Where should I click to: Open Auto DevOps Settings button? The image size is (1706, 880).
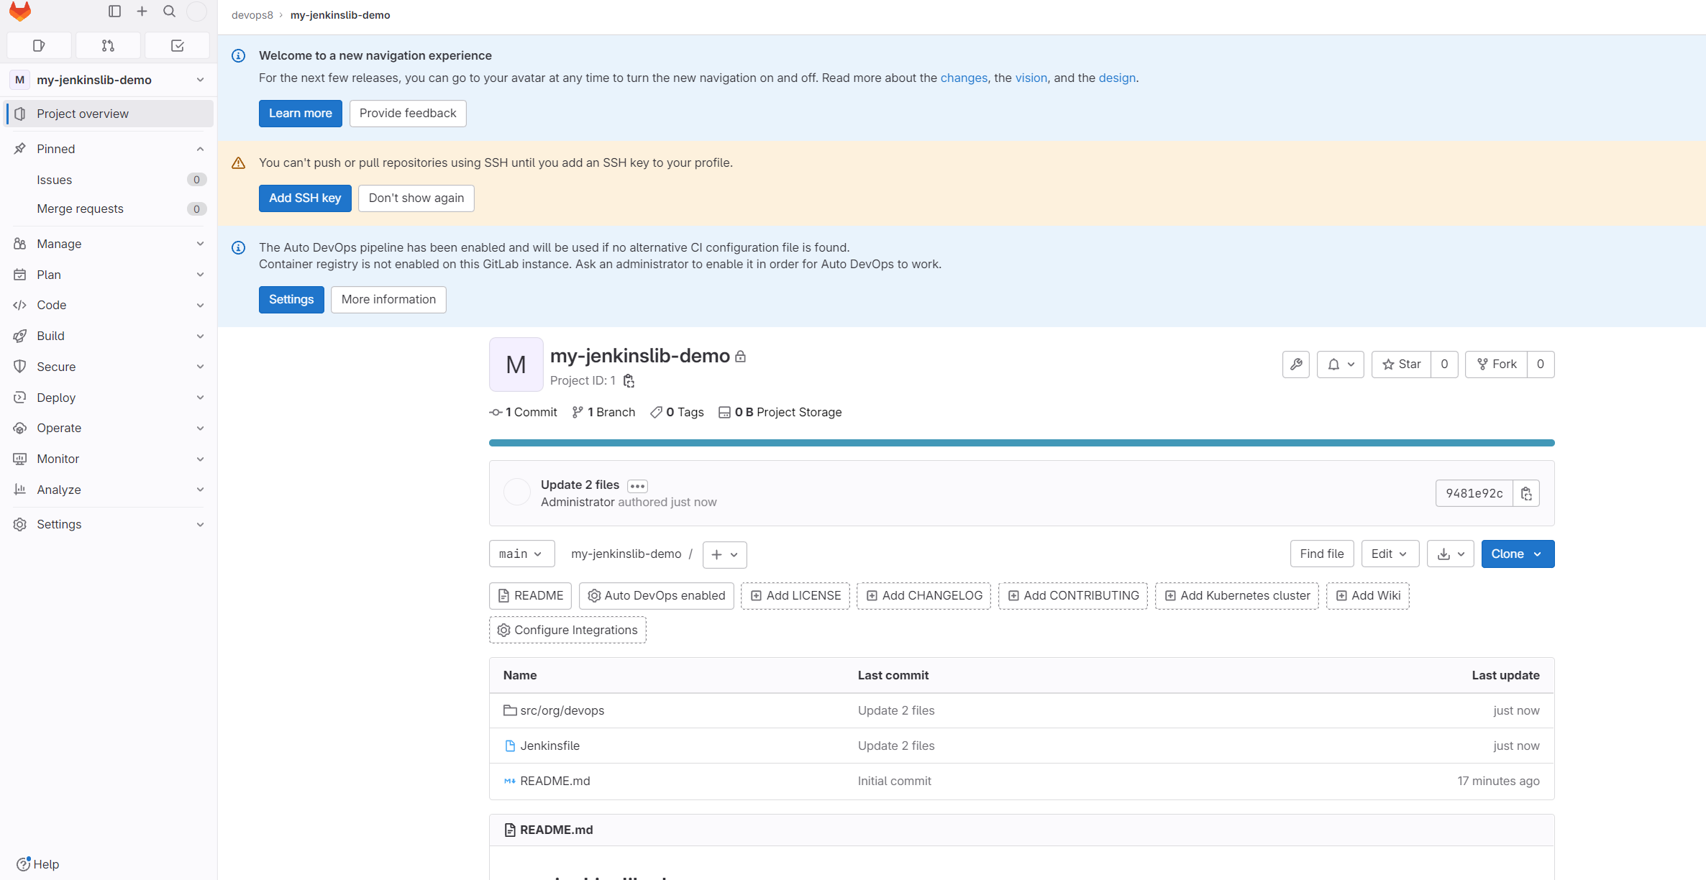click(x=291, y=299)
